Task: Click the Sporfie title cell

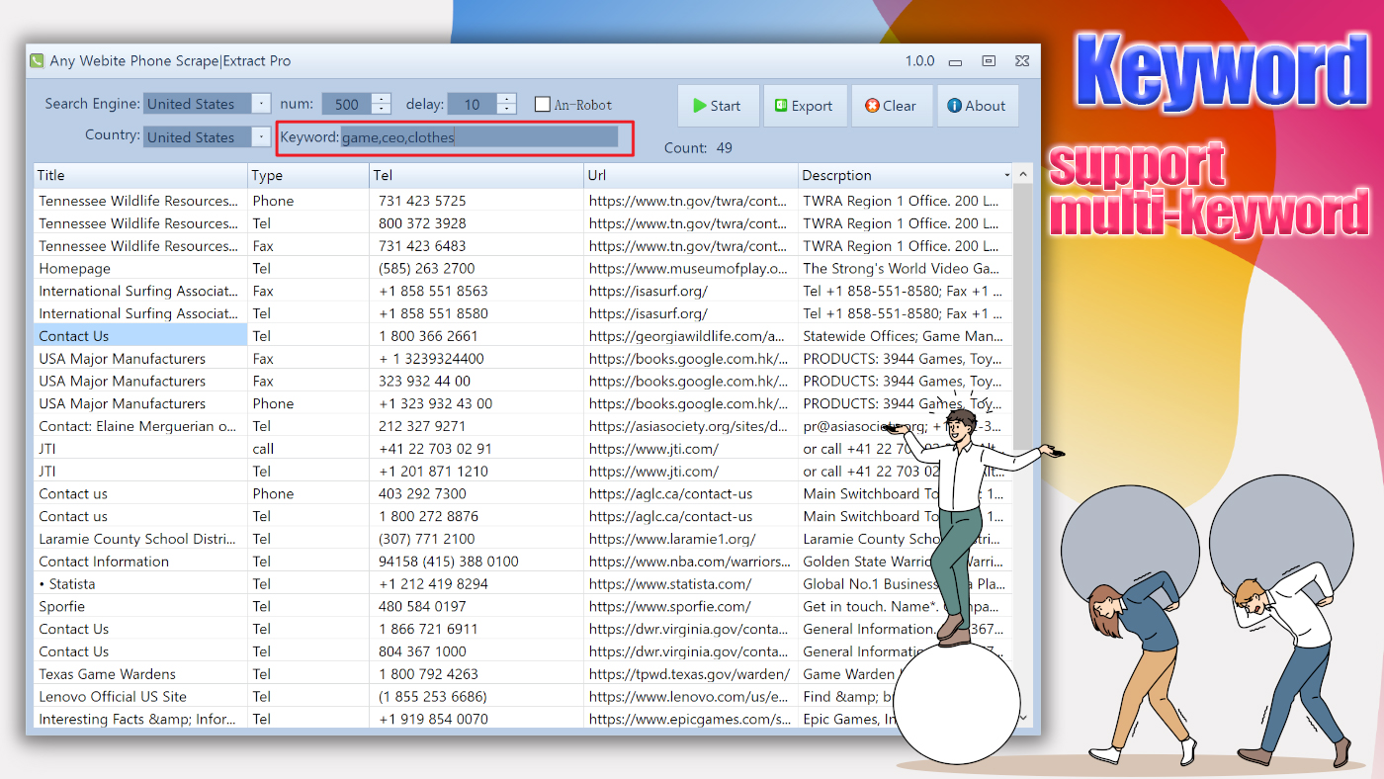Action: tap(140, 606)
